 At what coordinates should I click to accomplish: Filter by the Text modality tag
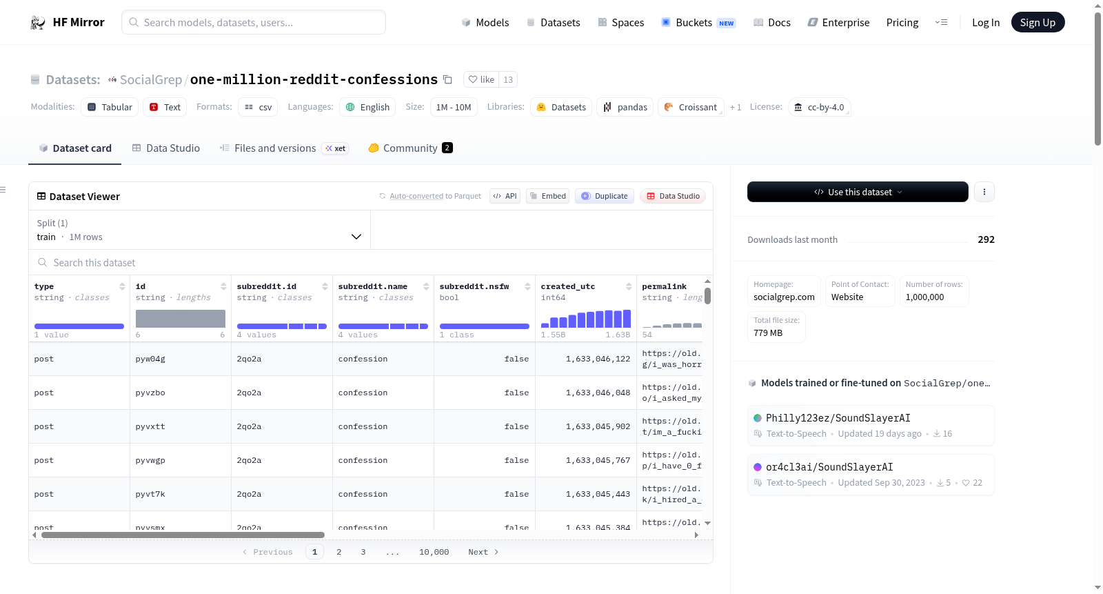(x=165, y=107)
